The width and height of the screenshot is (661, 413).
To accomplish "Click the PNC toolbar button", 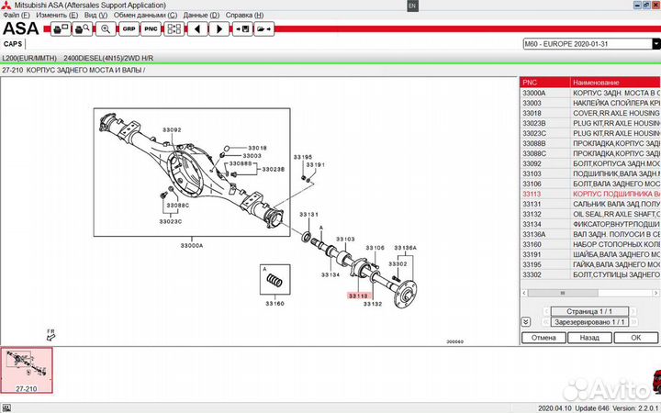I will pyautogui.click(x=151, y=29).
